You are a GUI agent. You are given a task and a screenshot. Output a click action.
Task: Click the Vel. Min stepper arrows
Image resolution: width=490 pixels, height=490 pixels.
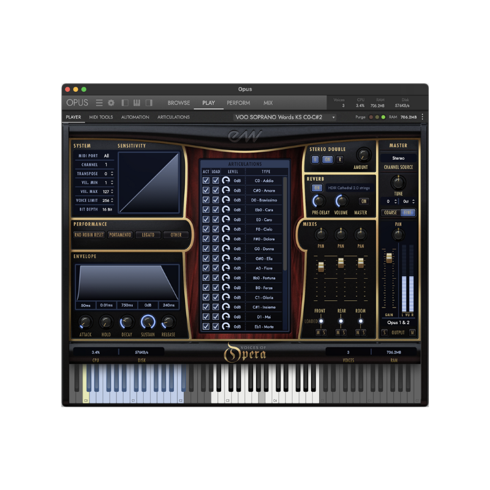click(112, 183)
